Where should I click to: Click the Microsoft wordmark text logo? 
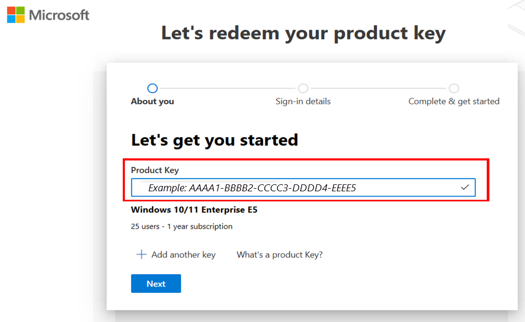pos(58,15)
